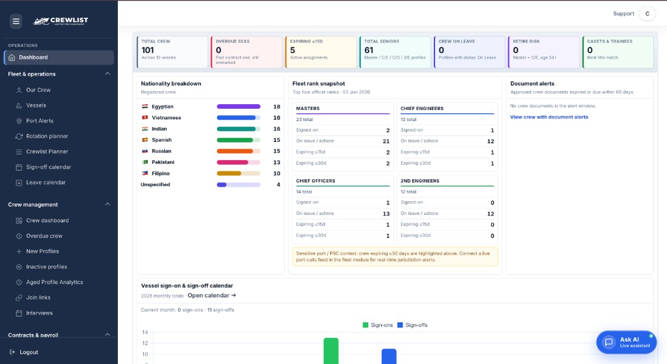This screenshot has height=364, width=667.
Task: Select the Overdue Seas stat card
Action: (x=247, y=52)
